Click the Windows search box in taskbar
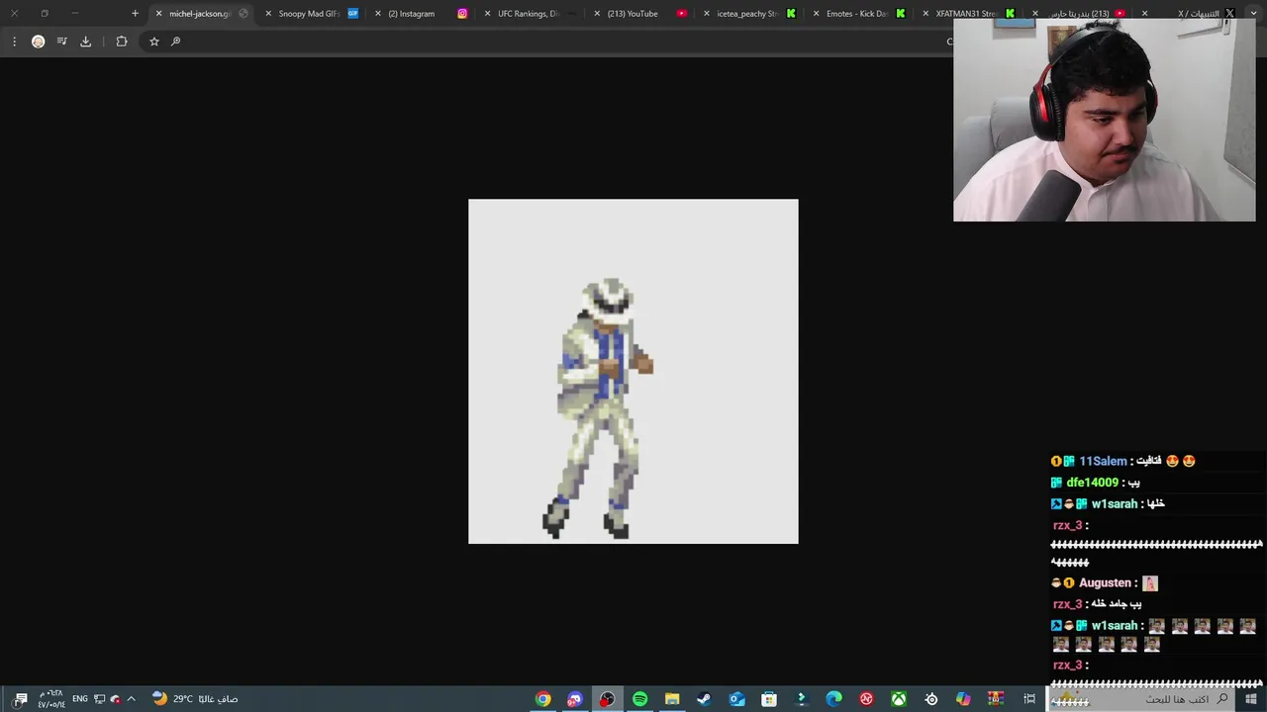Image resolution: width=1267 pixels, height=712 pixels. (x=1141, y=699)
